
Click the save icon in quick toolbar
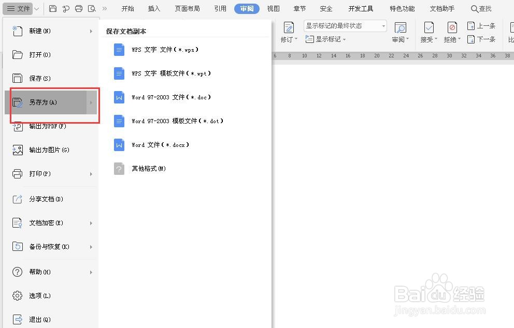tap(53, 8)
